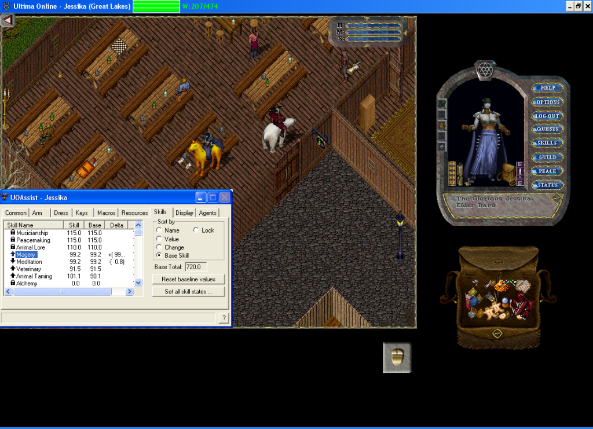
Task: Click the gem on the open backpack container
Action: tap(497, 333)
